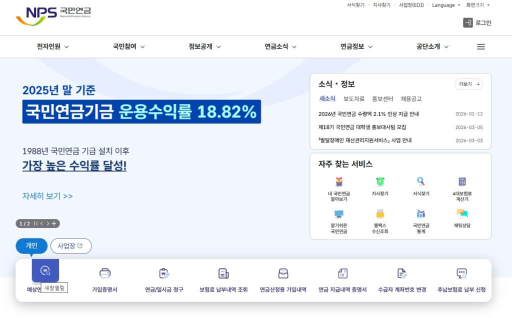Switch to 사업장 service view
This screenshot has width=512, height=318.
[70, 245]
